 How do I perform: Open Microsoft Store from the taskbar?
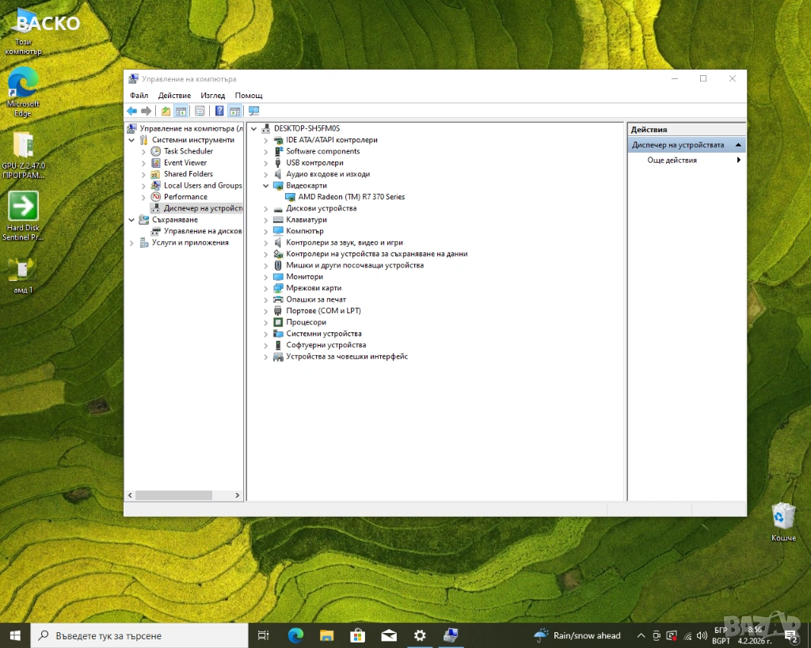[x=357, y=635]
